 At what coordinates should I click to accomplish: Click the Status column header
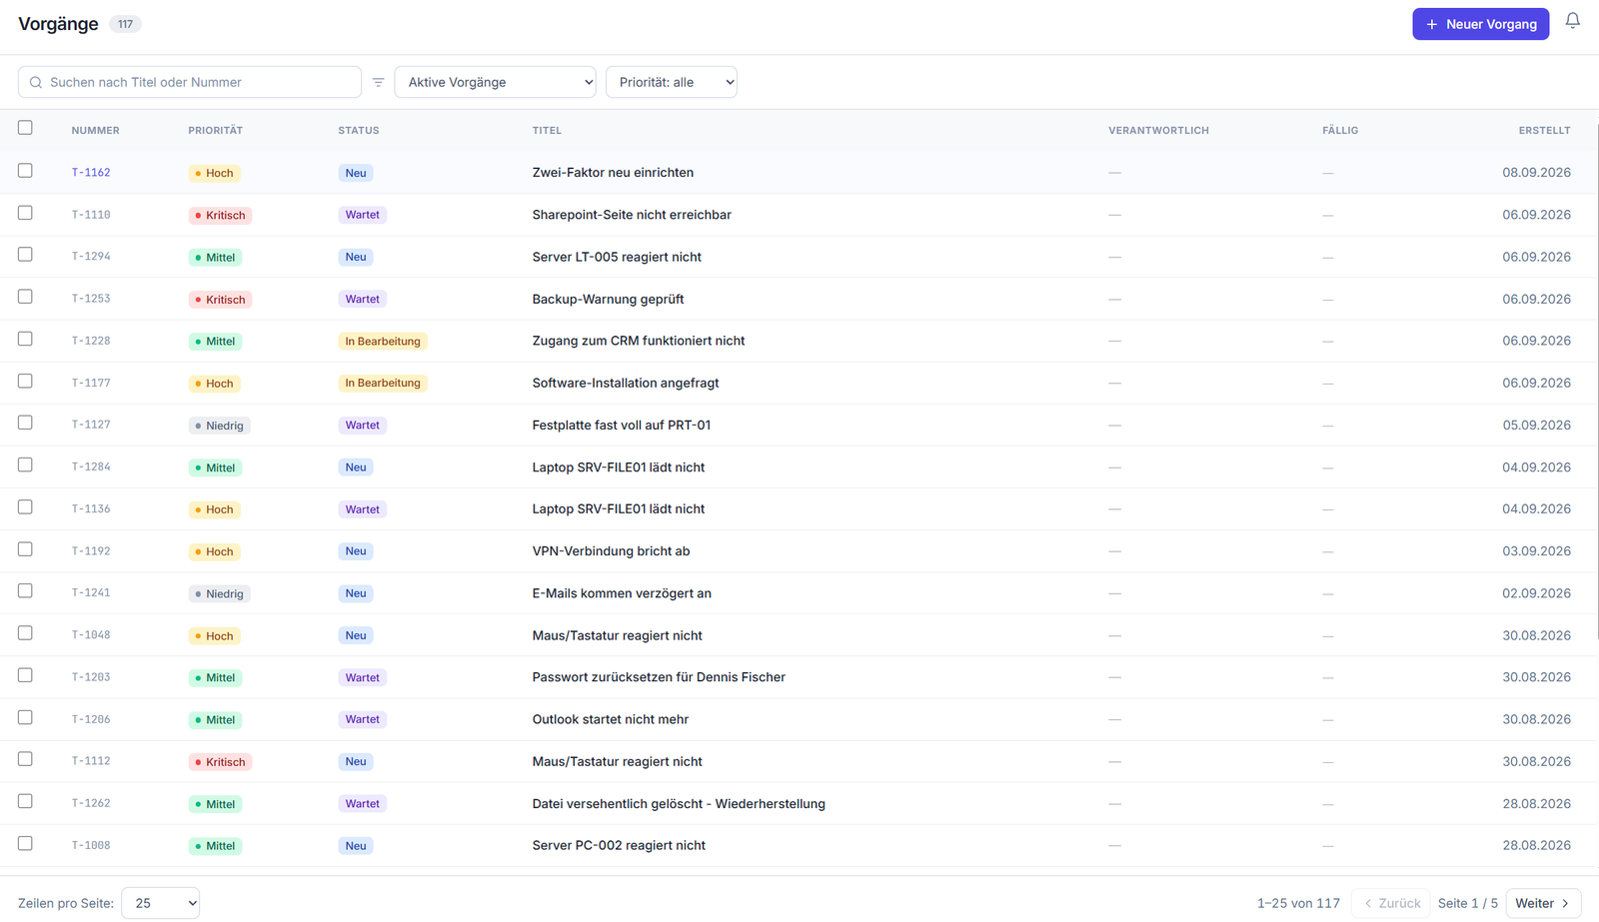tap(359, 131)
